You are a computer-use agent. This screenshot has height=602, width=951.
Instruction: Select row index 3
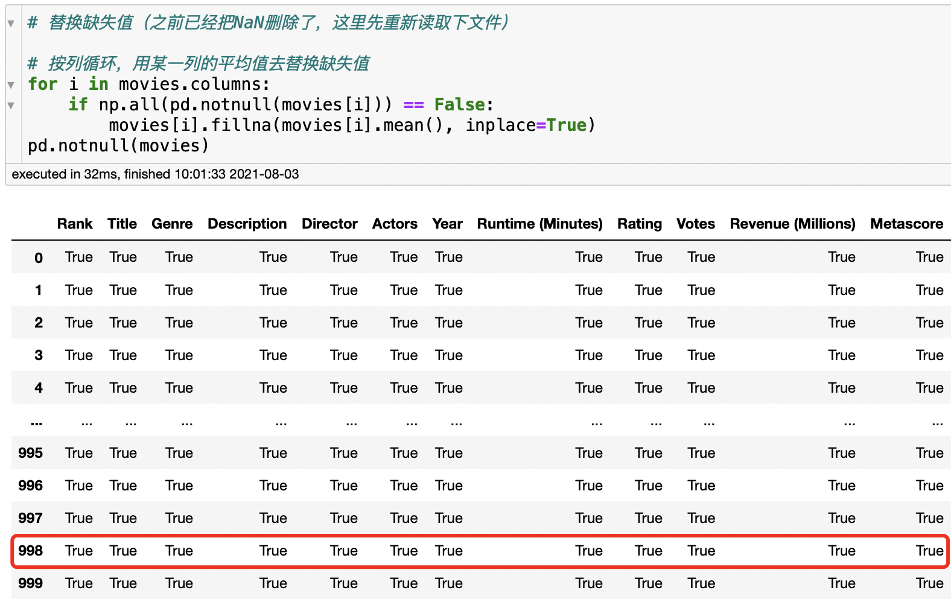39,355
